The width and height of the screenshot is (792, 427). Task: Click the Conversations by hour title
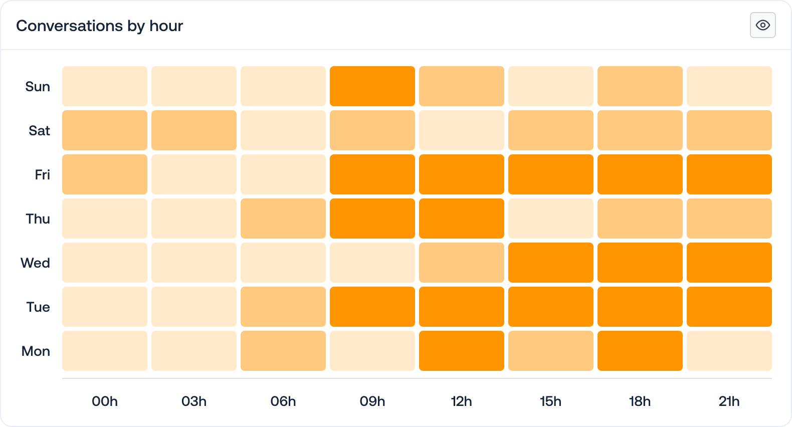tap(100, 26)
